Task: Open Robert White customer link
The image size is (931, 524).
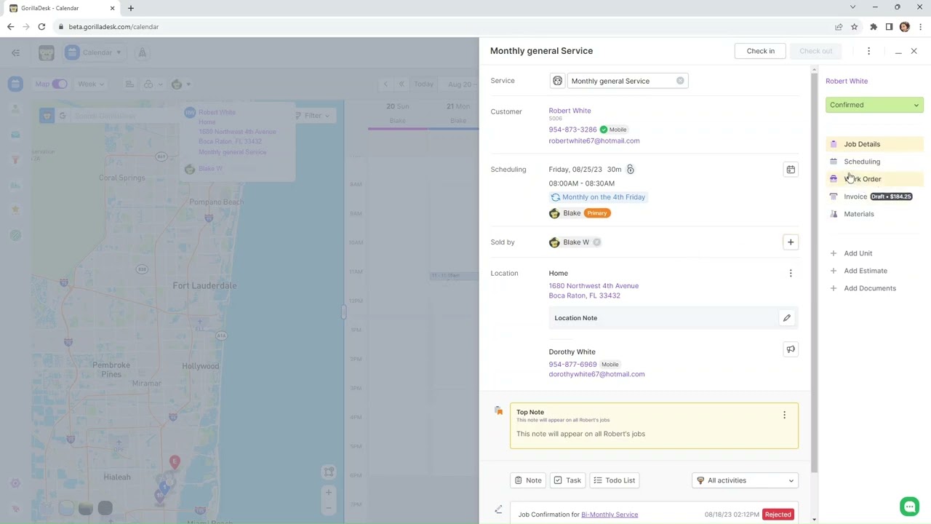Action: coord(570,111)
